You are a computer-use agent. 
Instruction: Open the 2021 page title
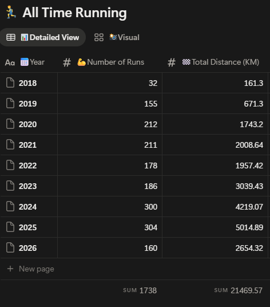(28, 145)
